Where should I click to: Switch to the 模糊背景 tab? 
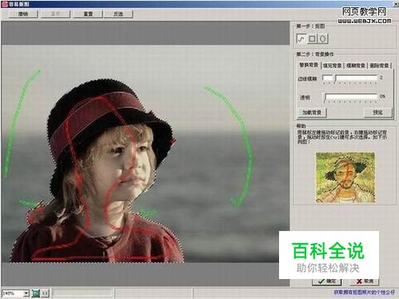(356, 66)
